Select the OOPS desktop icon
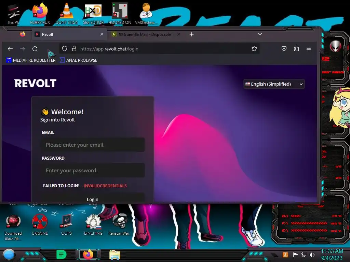Screen dimensions: 350x262 tap(67, 225)
